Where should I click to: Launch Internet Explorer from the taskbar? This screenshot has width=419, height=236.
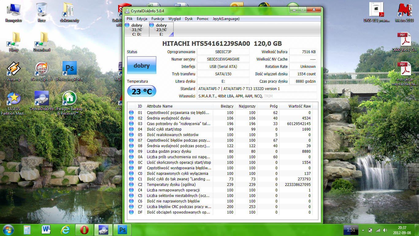pyautogui.click(x=65, y=230)
